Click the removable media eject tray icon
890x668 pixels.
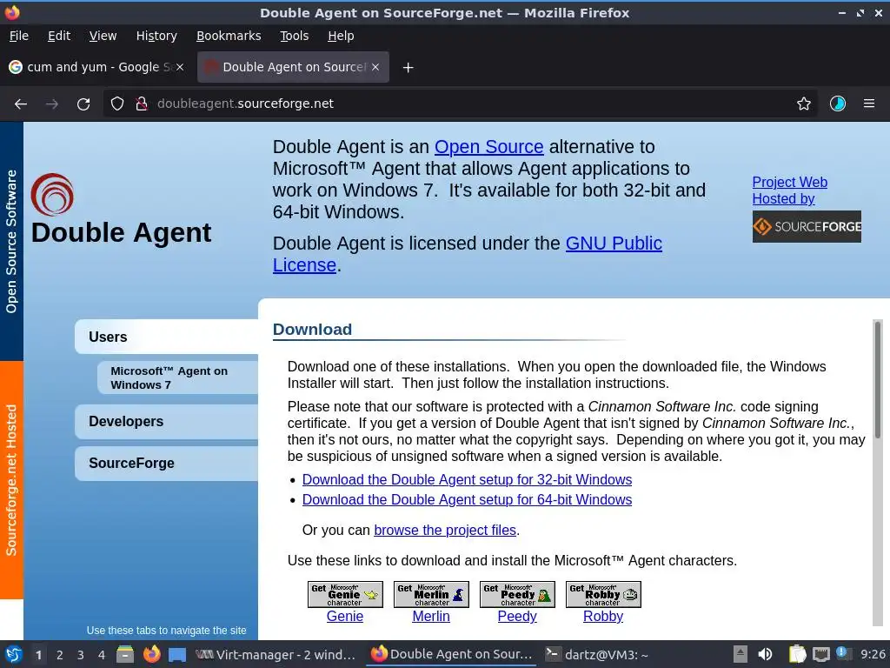(740, 654)
